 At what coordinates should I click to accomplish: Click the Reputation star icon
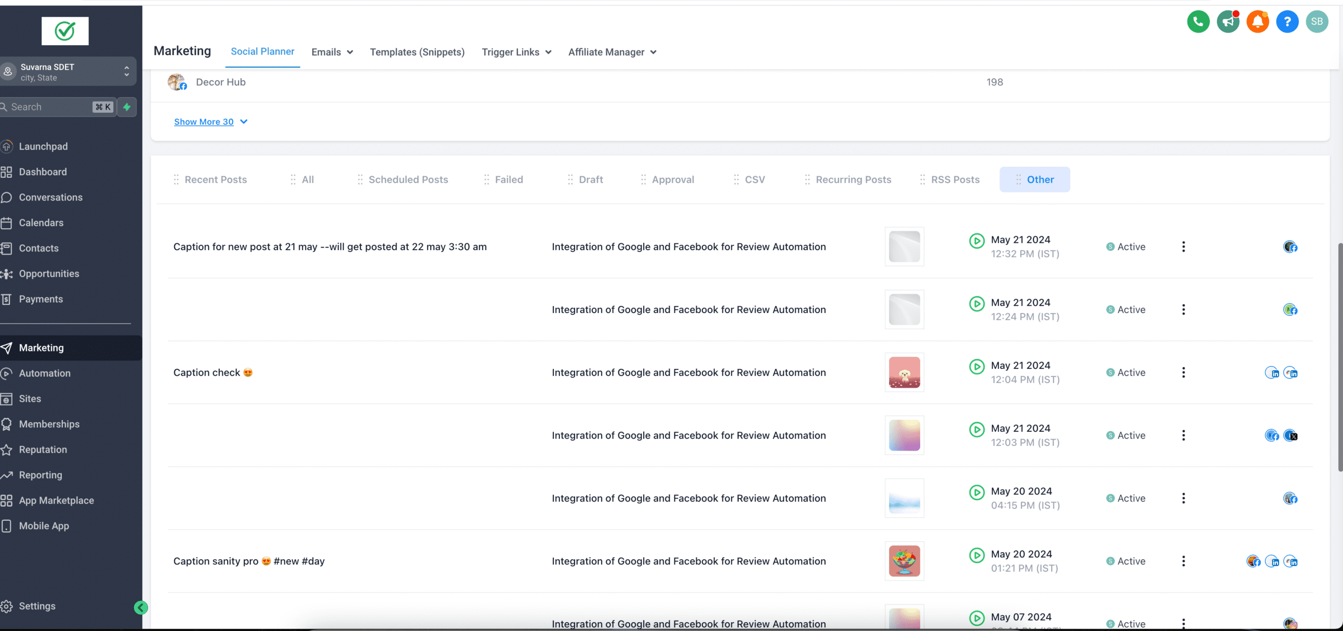(6, 450)
